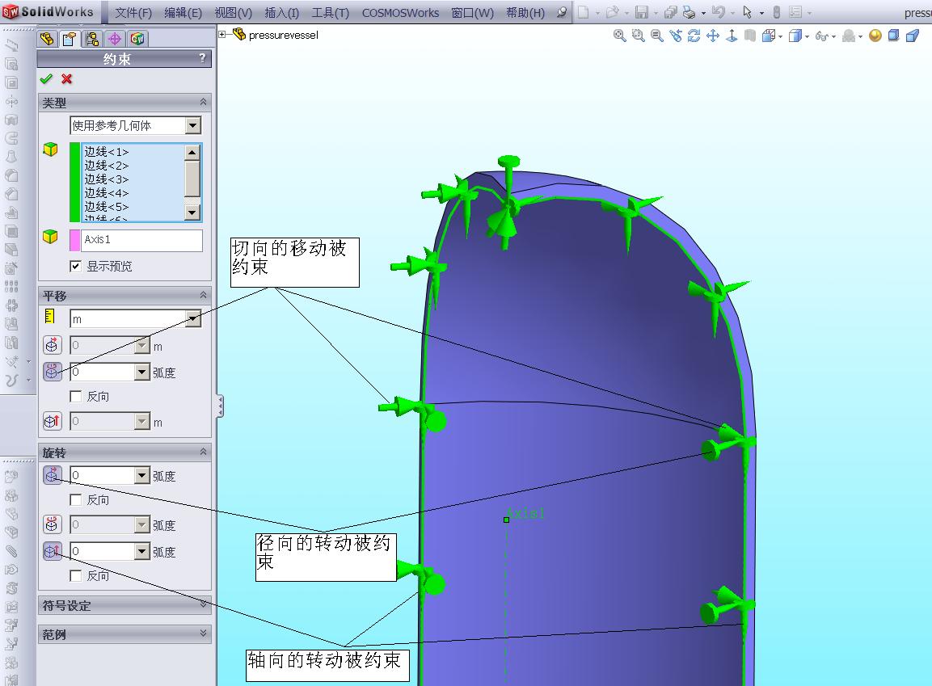Click selection list scroll-down arrow
Image resolution: width=932 pixels, height=686 pixels.
coord(192,213)
